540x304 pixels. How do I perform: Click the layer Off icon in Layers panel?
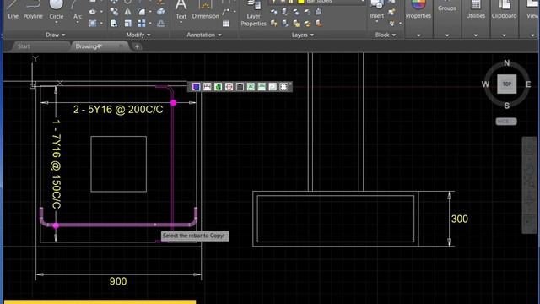[273, 12]
